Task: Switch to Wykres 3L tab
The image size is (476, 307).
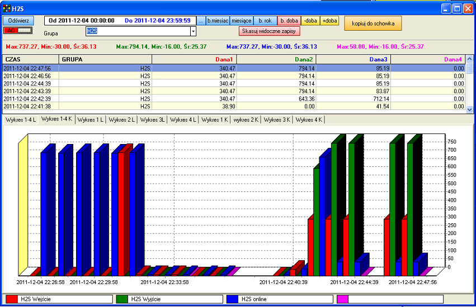Action: point(152,119)
